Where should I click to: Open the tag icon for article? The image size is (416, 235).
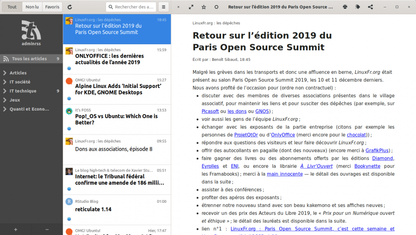click(358, 7)
